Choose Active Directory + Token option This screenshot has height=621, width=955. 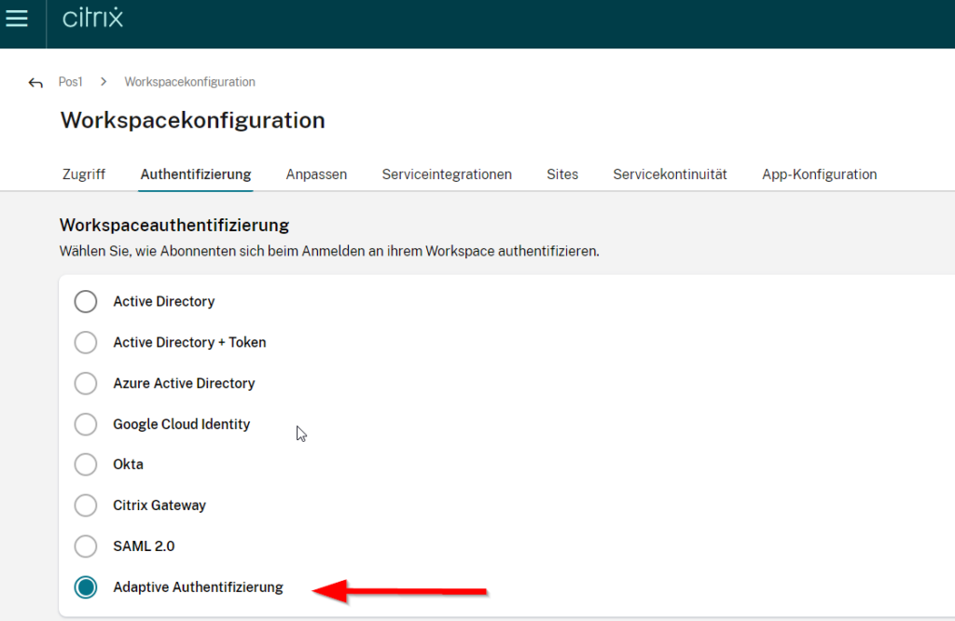86,343
